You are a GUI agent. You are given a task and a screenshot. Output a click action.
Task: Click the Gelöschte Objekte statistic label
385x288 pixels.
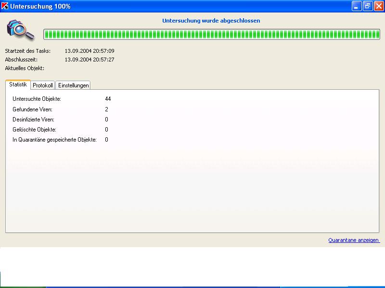pyautogui.click(x=34, y=130)
